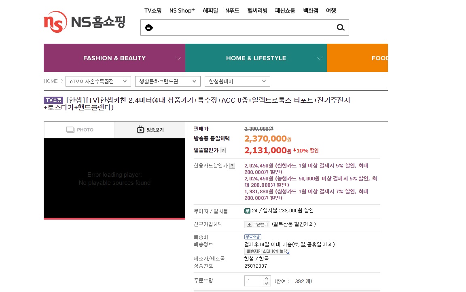Screen dimensions: 466x292
Task: Click the NS홈쇼핑 logo
Action: (x=85, y=22)
